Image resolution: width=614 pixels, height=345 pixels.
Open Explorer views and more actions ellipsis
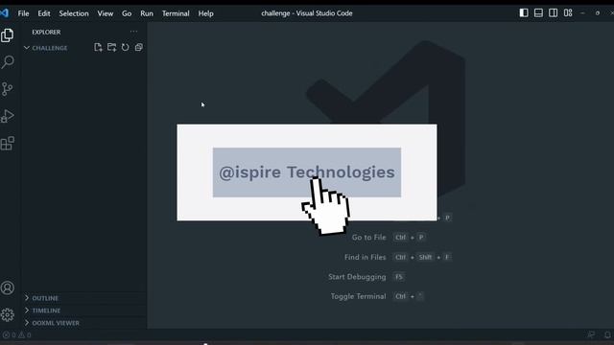click(134, 32)
